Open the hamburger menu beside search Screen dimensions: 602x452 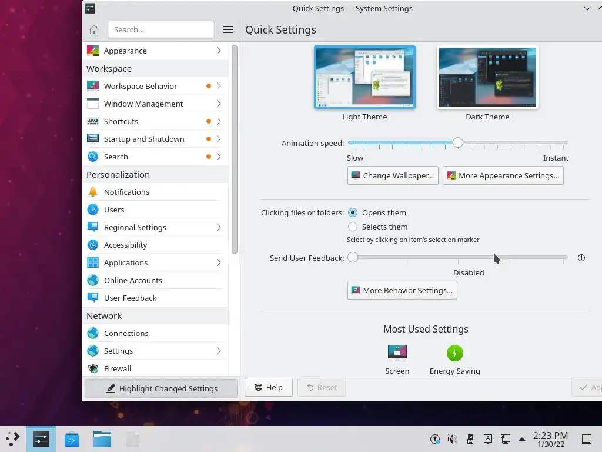pyautogui.click(x=228, y=29)
